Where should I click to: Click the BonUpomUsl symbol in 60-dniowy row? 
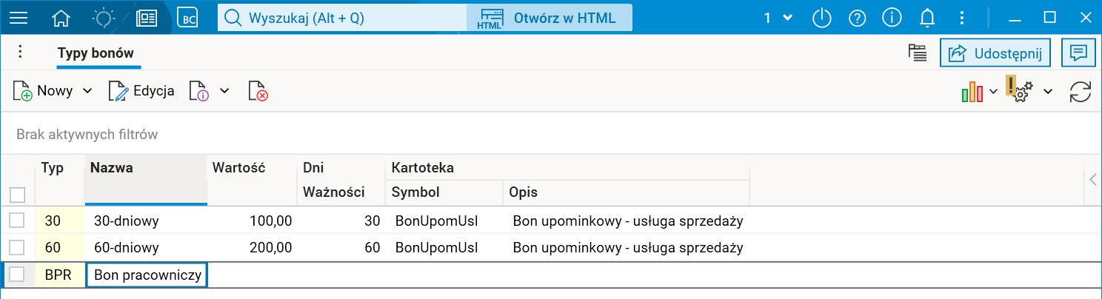444,247
